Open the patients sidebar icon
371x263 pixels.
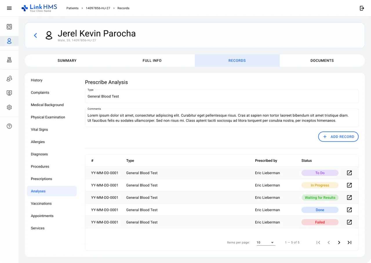click(x=9, y=41)
